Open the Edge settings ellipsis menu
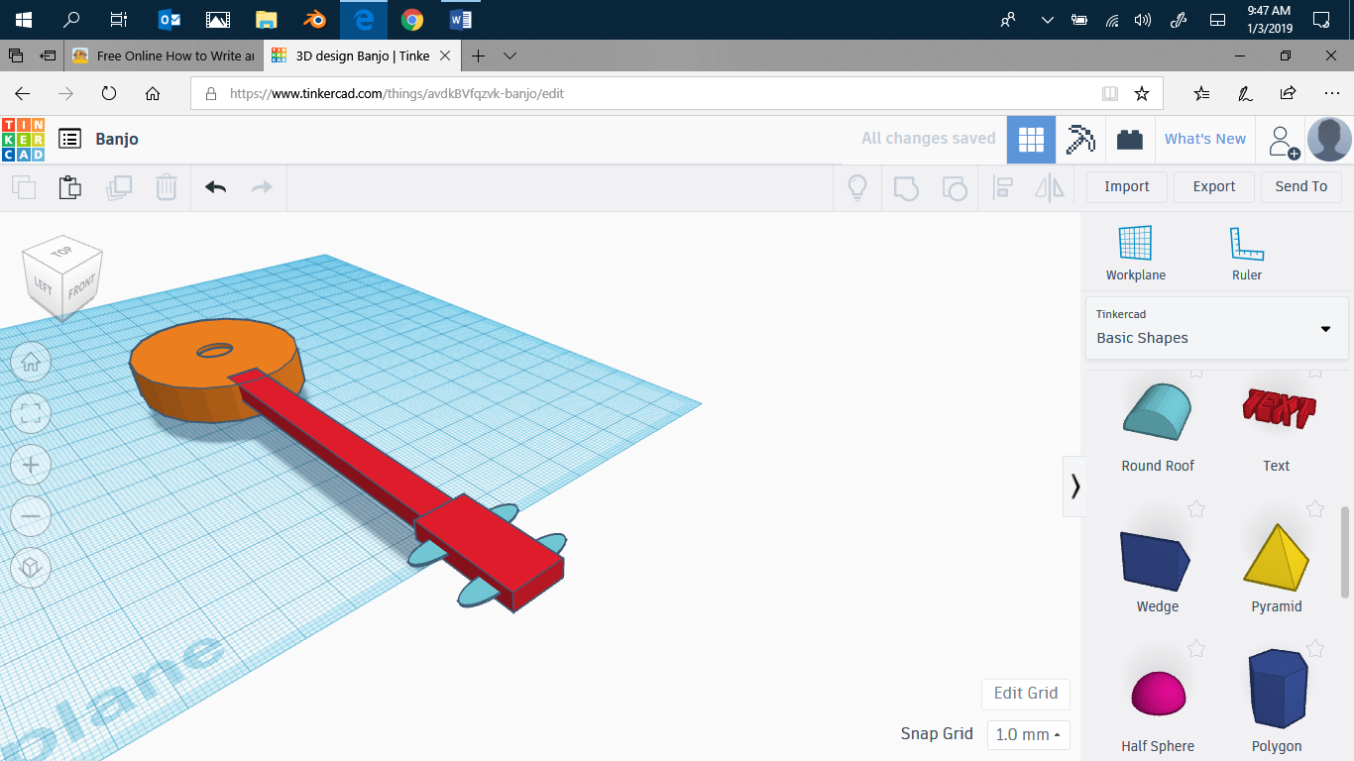 click(x=1331, y=94)
